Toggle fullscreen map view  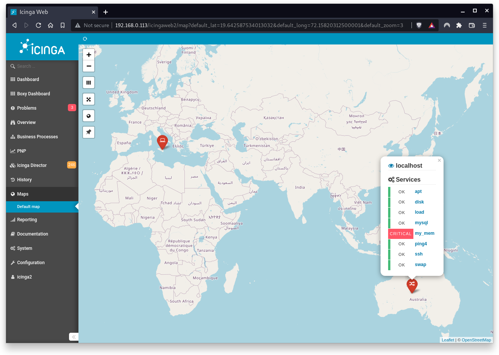point(89,99)
